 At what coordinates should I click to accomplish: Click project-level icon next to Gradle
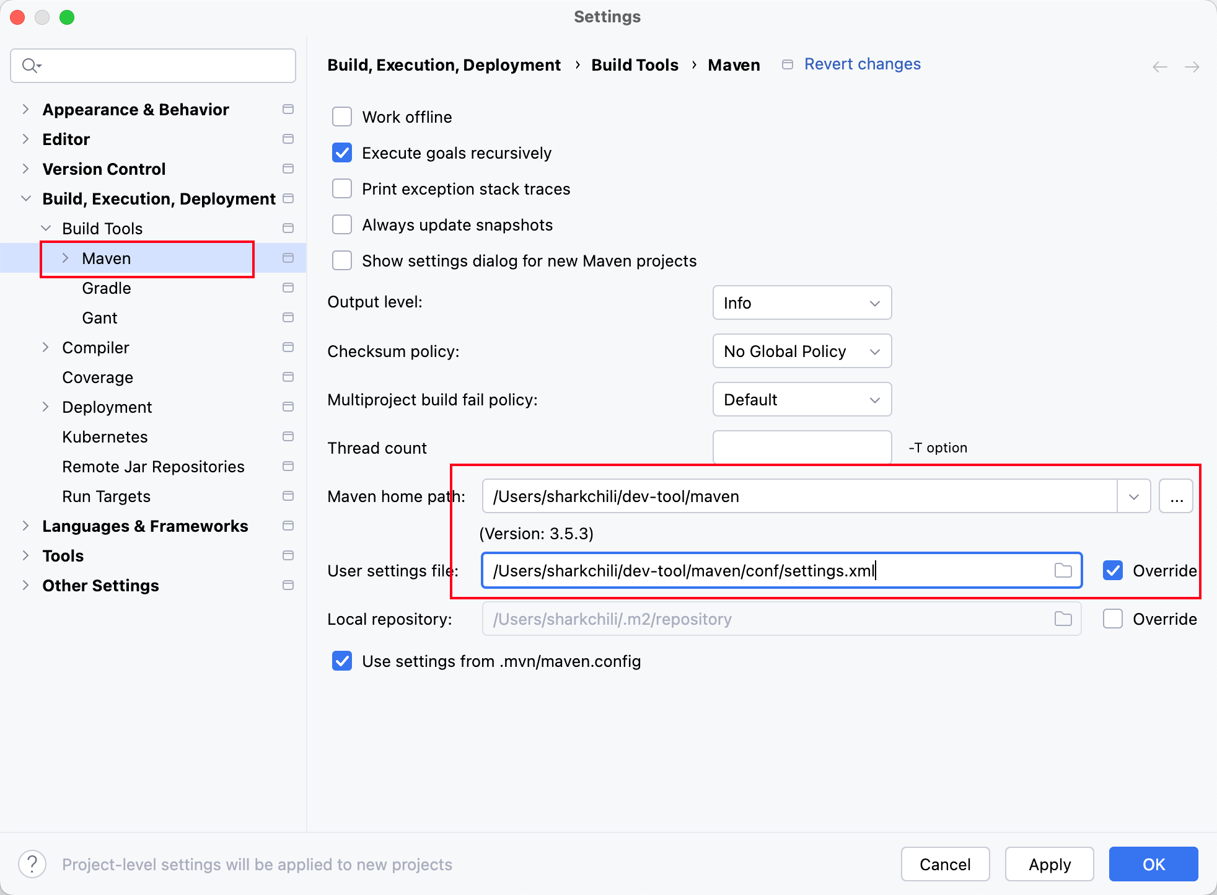(288, 288)
